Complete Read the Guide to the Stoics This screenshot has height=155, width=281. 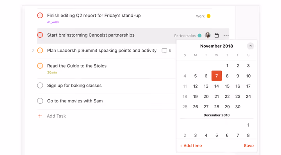(40, 66)
